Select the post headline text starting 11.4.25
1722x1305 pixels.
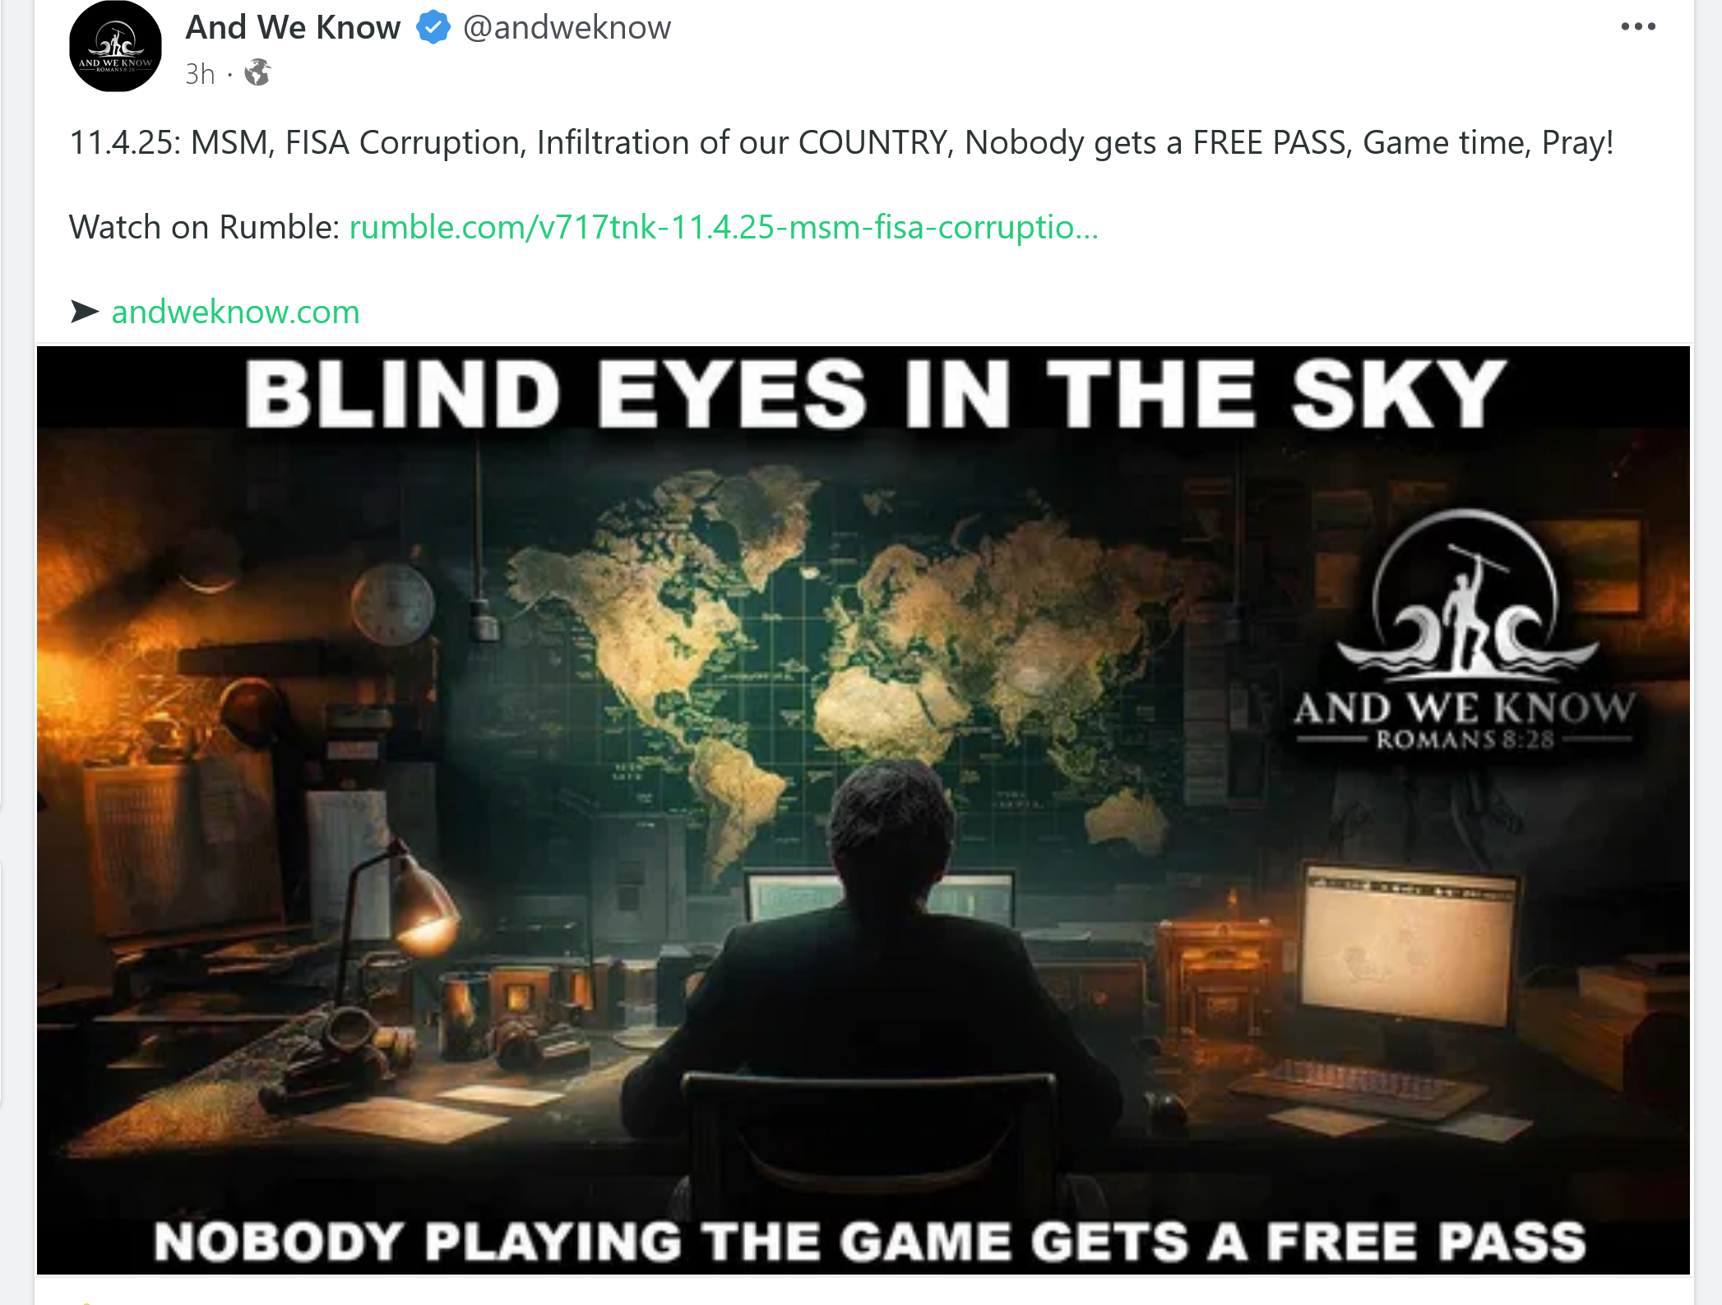coord(841,142)
